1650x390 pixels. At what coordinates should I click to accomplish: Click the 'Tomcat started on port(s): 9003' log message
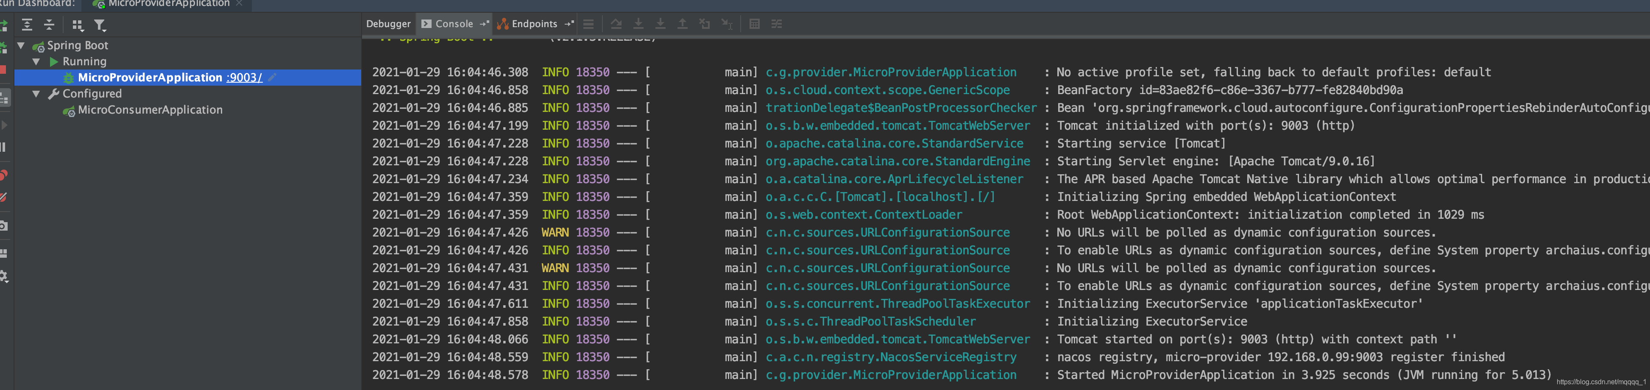point(1256,340)
